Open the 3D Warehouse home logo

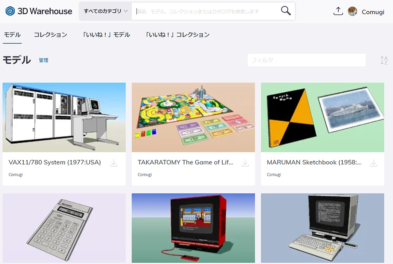[x=39, y=11]
